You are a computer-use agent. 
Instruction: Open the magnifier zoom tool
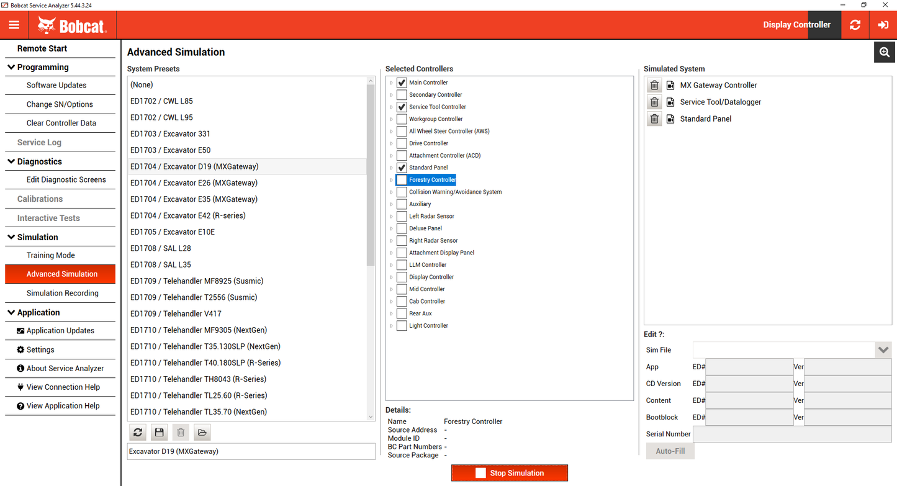point(885,52)
